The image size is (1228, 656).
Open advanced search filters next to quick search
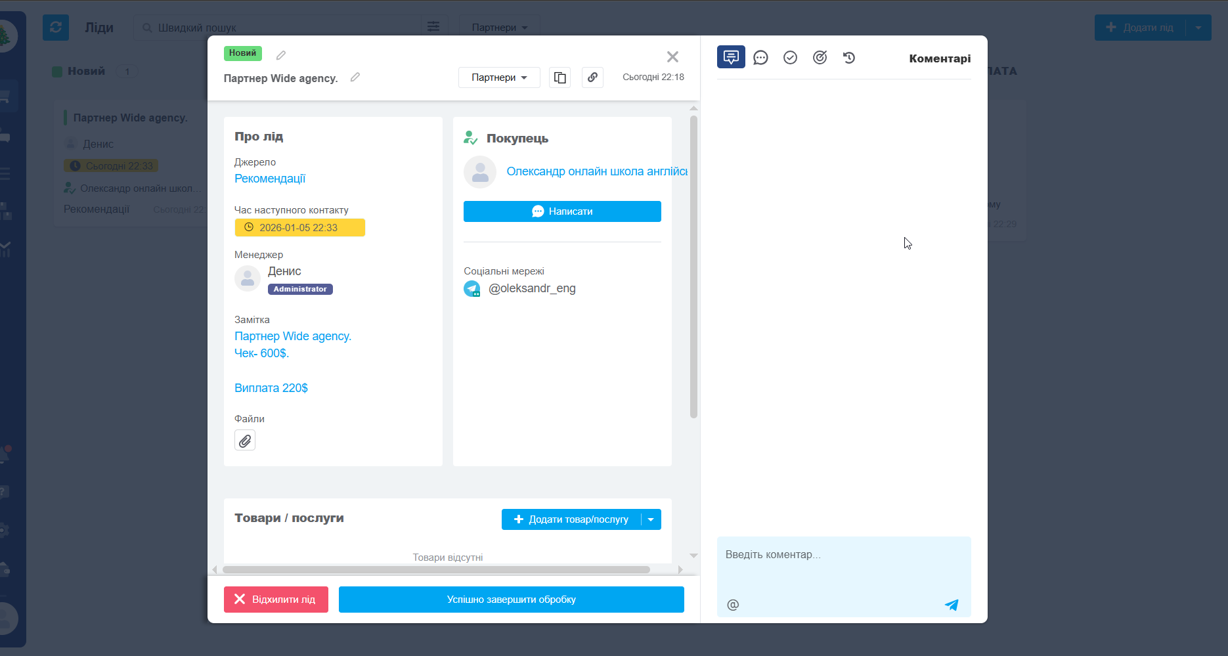pyautogui.click(x=433, y=26)
